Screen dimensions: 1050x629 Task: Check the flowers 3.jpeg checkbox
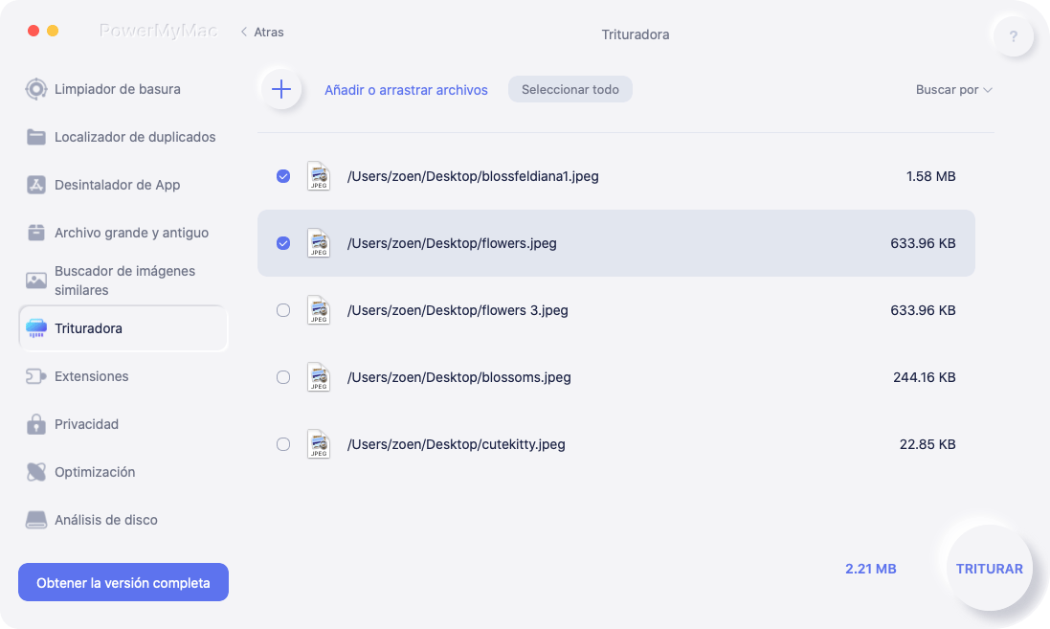tap(283, 310)
